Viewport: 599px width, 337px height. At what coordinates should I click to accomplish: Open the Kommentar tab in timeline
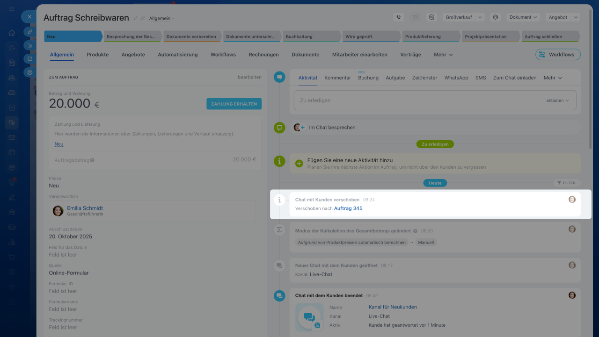[x=337, y=78]
